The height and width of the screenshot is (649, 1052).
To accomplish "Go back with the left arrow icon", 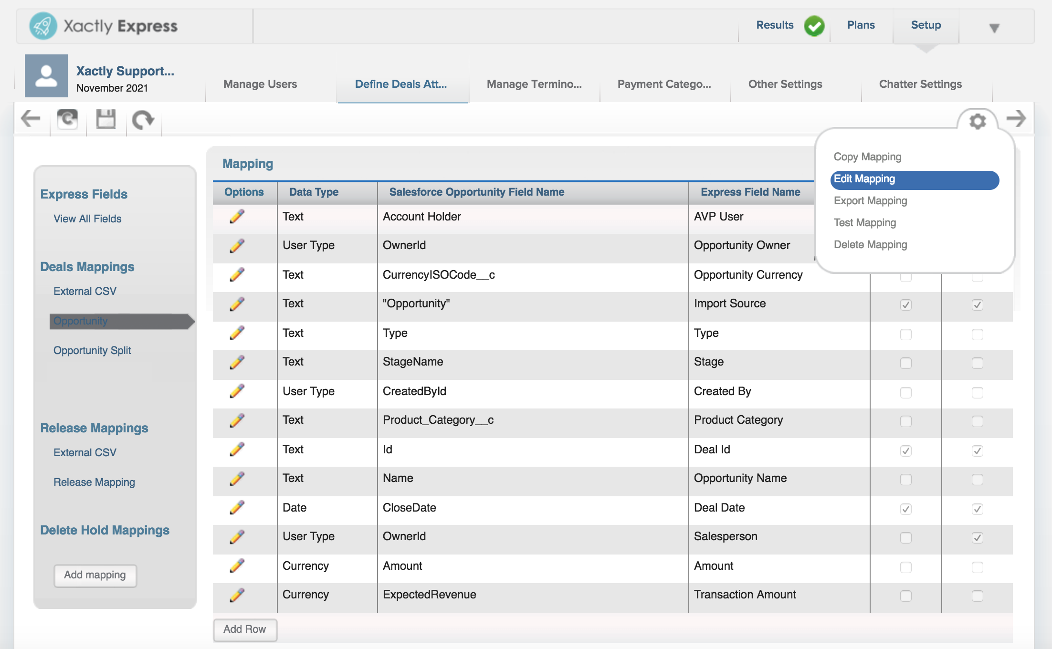I will pyautogui.click(x=31, y=119).
